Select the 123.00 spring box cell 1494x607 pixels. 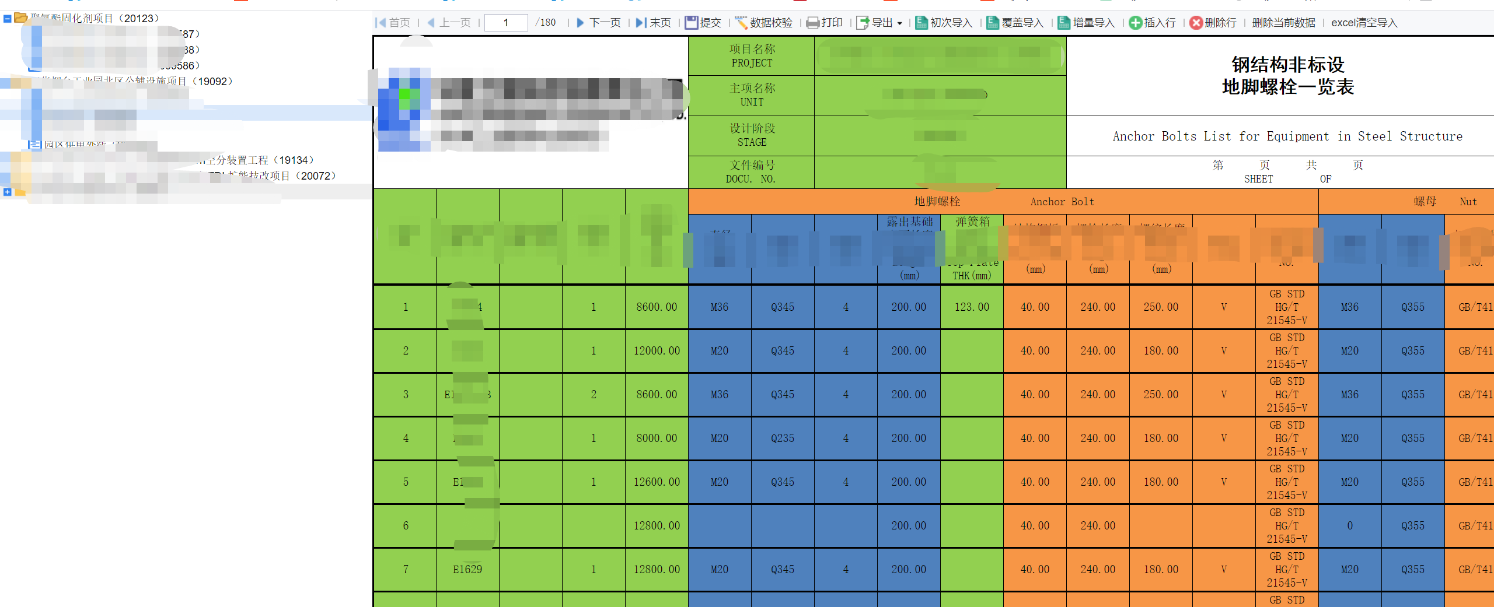(972, 307)
